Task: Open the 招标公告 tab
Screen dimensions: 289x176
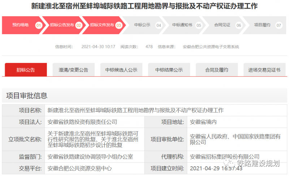Action: click(x=26, y=70)
